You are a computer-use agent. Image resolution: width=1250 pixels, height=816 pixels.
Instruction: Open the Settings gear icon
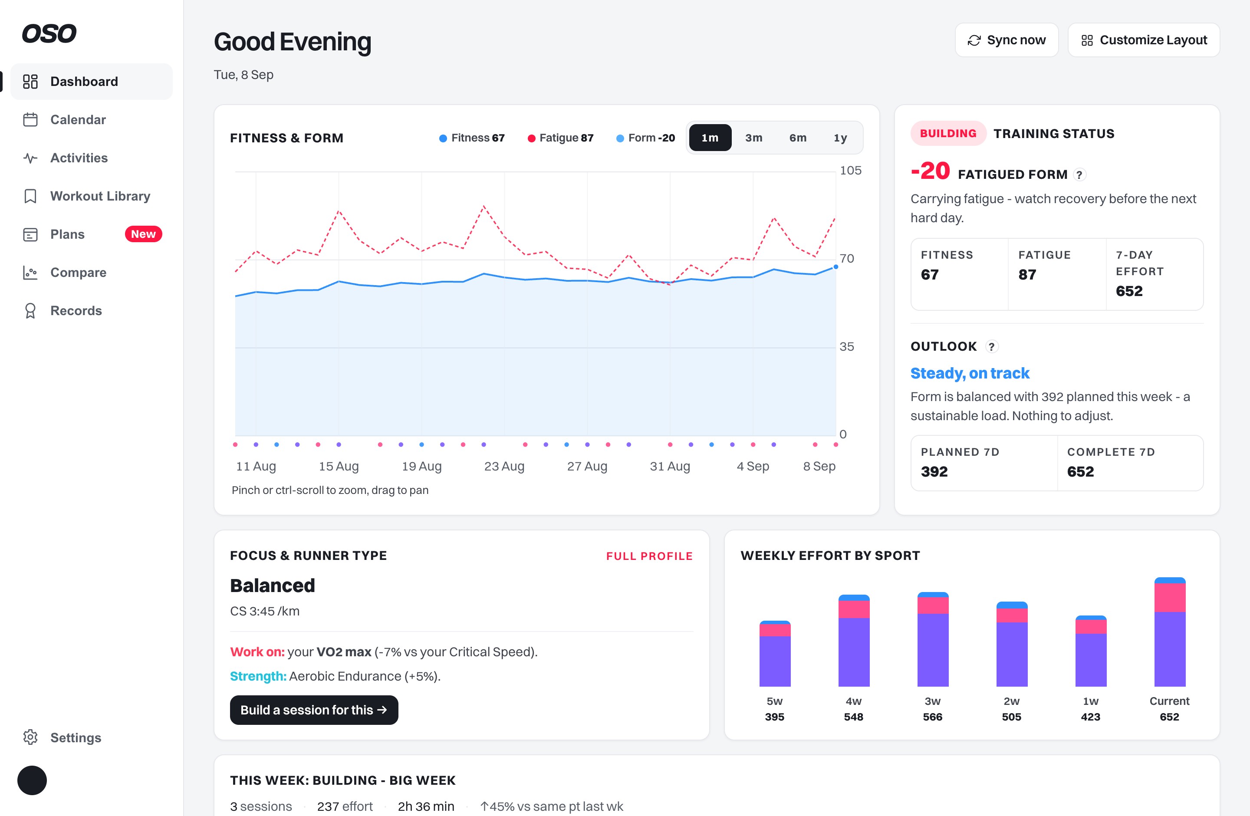[x=30, y=737]
